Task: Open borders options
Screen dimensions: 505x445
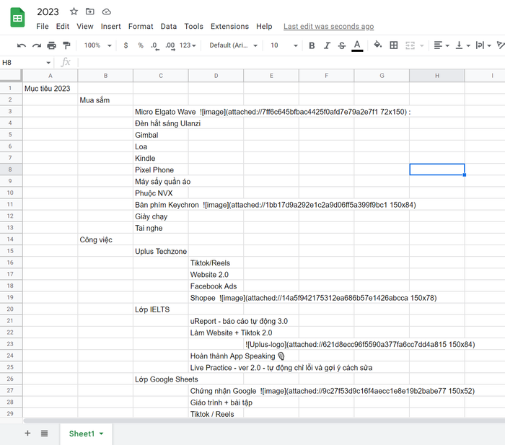Action: click(394, 45)
